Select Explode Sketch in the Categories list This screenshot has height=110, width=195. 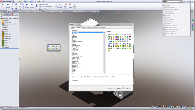coord(76,45)
